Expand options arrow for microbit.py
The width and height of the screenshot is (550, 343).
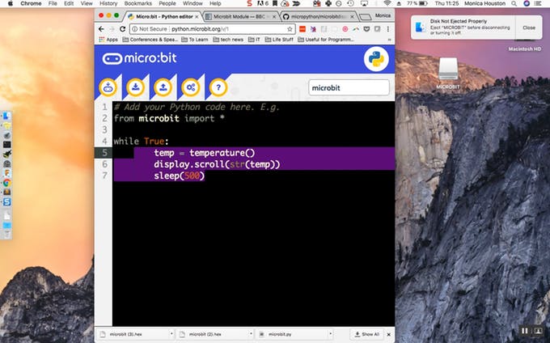pos(331,334)
